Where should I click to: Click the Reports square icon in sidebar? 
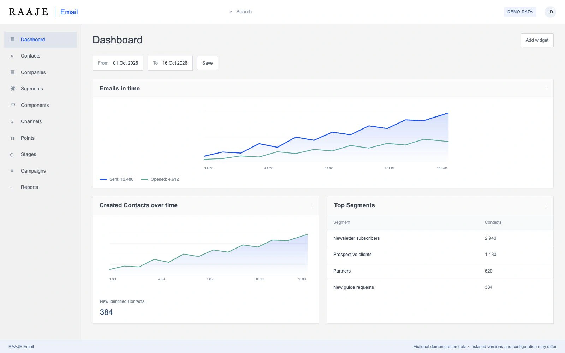[12, 187]
